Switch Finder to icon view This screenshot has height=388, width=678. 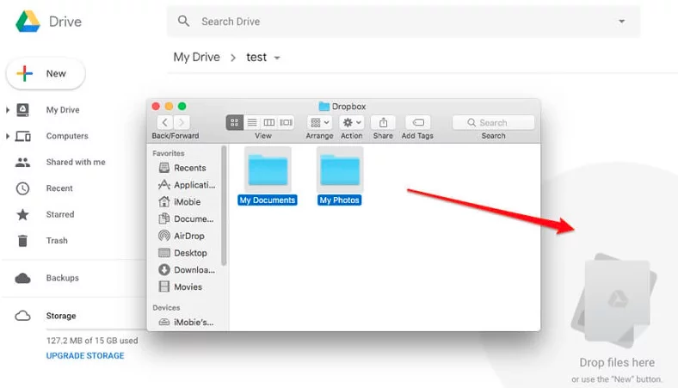click(234, 122)
